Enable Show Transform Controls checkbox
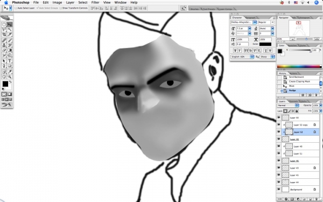 click(x=60, y=8)
